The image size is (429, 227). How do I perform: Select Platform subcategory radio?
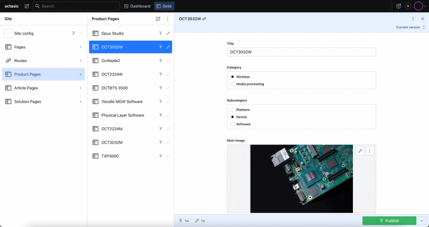(x=233, y=110)
